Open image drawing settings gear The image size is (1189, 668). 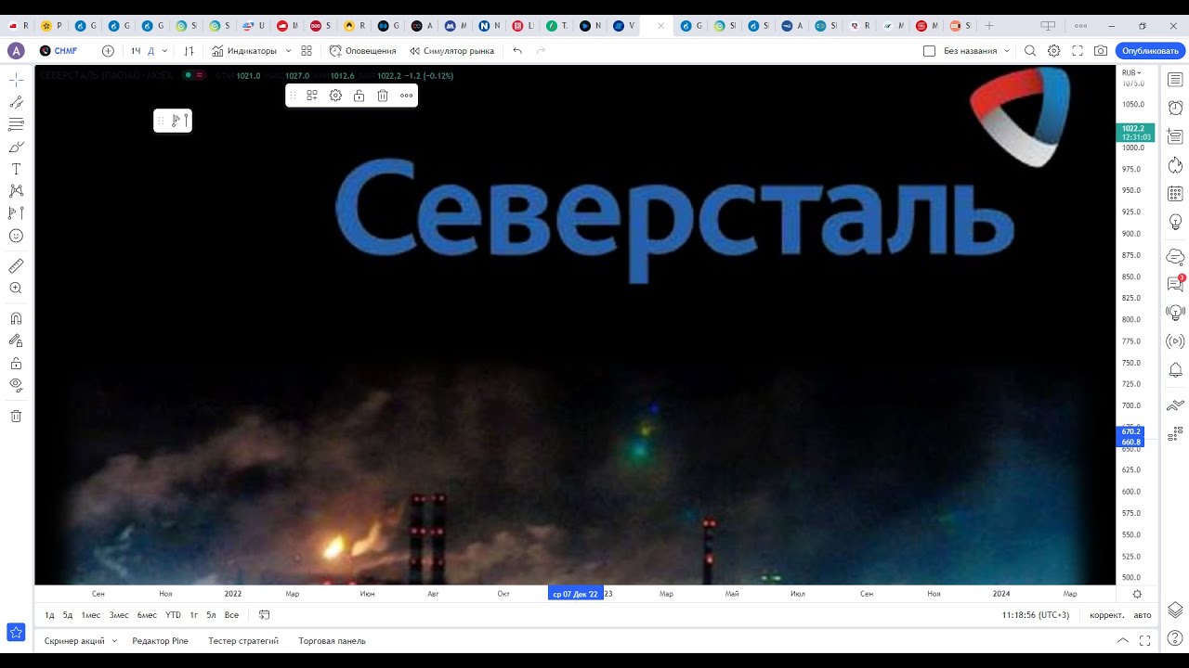[335, 96]
